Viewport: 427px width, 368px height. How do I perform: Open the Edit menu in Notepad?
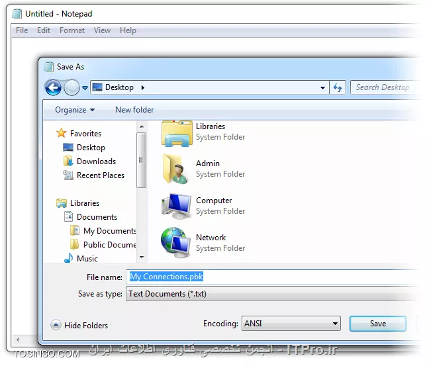point(44,30)
